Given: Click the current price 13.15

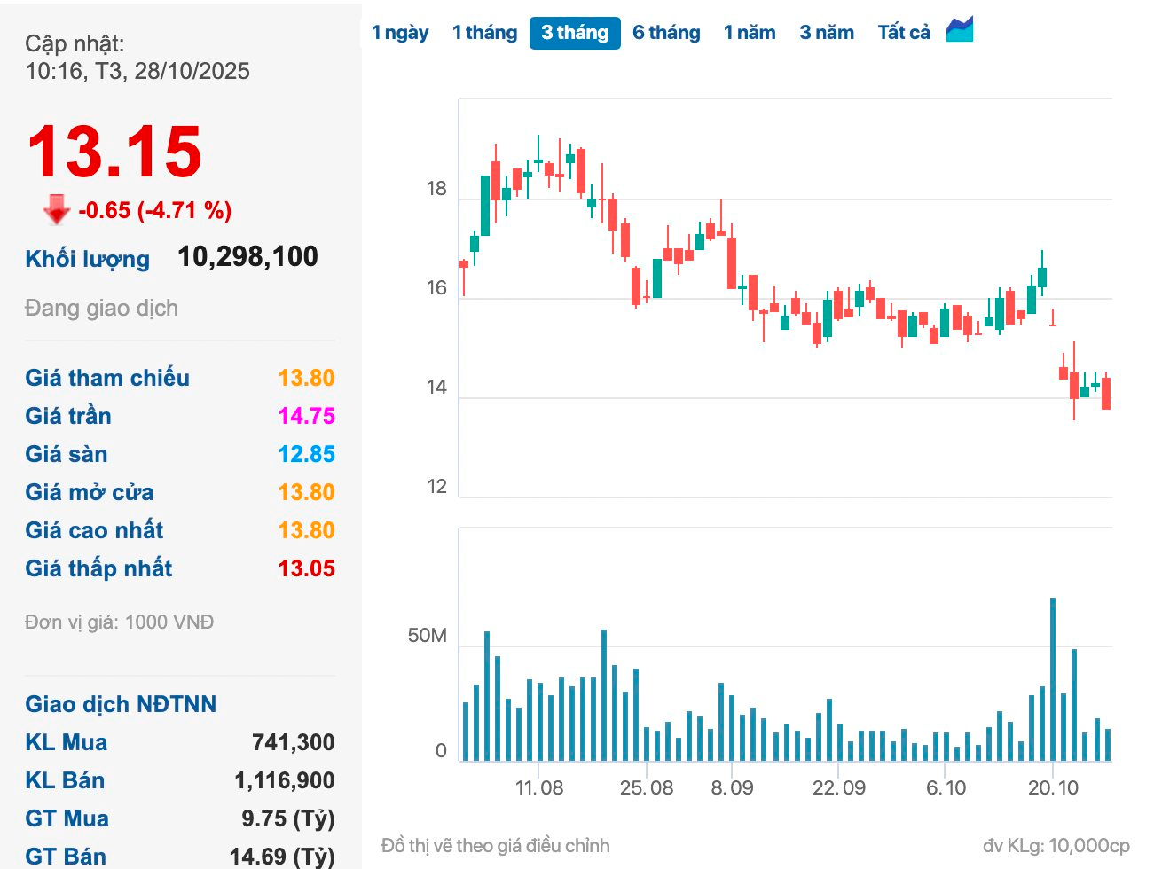Looking at the screenshot, I should tap(115, 152).
